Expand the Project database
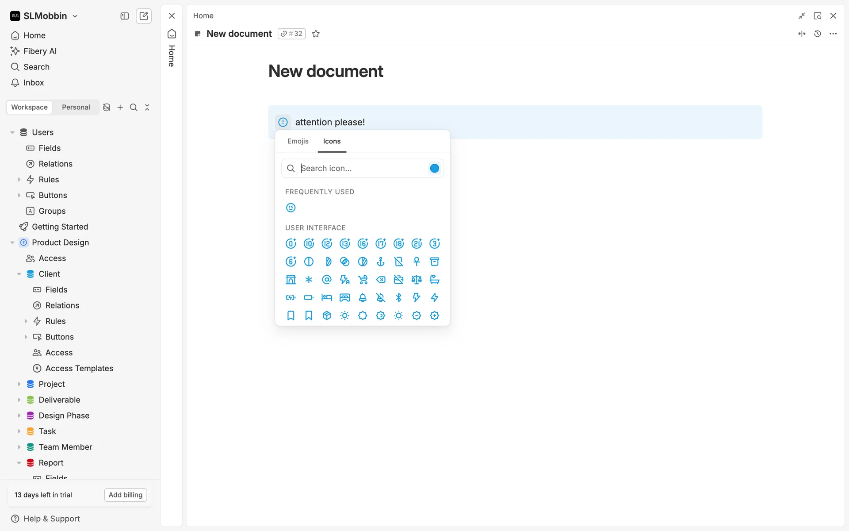This screenshot has height=531, width=849. 19,384
